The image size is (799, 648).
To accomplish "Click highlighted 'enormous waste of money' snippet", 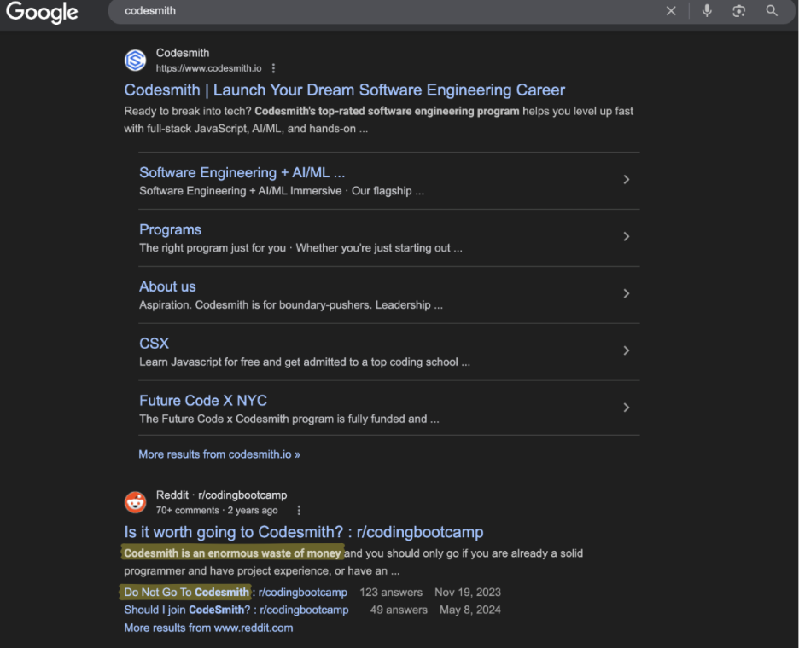I will tap(232, 553).
